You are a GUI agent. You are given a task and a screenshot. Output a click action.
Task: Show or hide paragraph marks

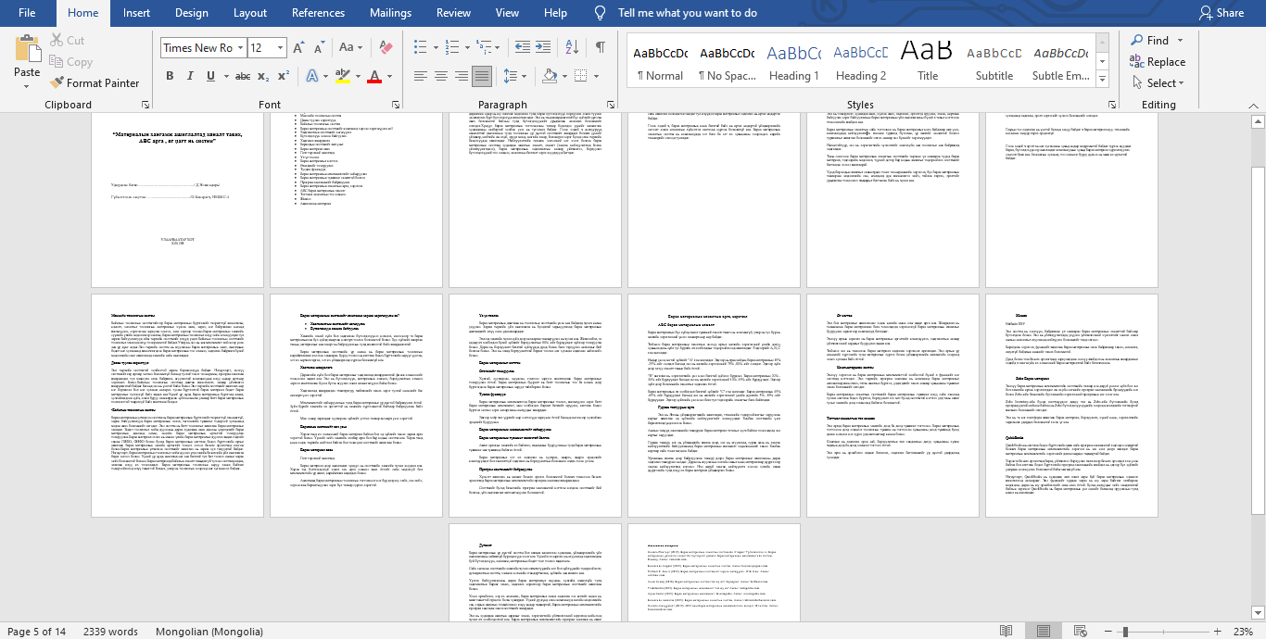(x=600, y=47)
